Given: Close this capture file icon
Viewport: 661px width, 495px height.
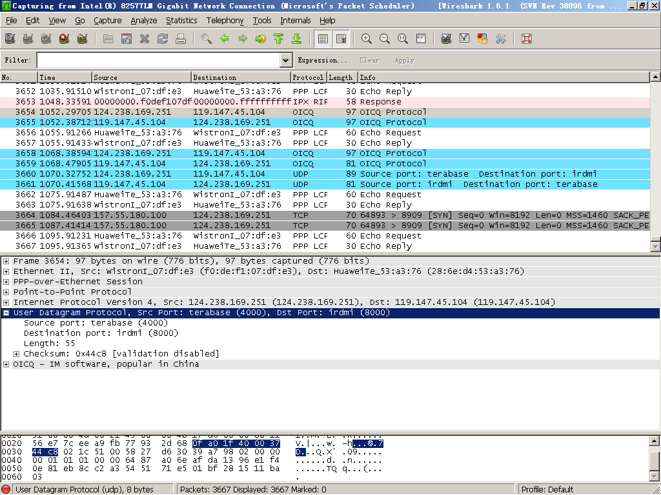Looking at the screenshot, I should click(x=145, y=39).
